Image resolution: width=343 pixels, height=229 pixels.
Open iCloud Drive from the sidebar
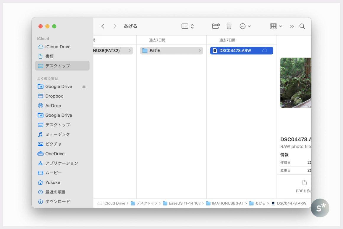[x=58, y=47]
